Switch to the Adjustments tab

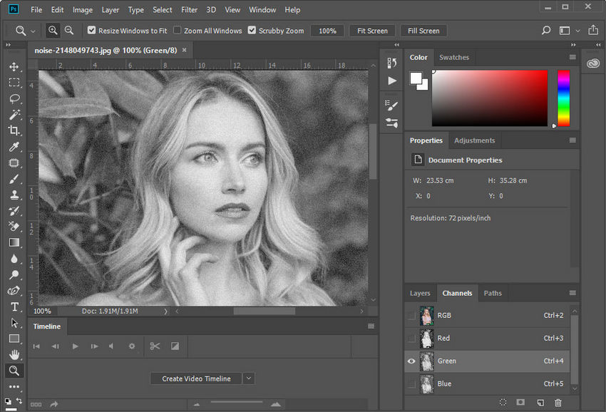pos(475,140)
